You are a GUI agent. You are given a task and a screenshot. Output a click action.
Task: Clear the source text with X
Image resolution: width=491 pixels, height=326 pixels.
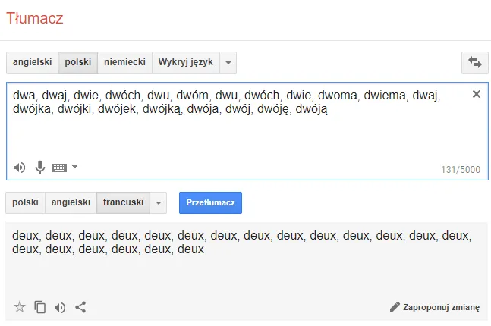coord(477,94)
